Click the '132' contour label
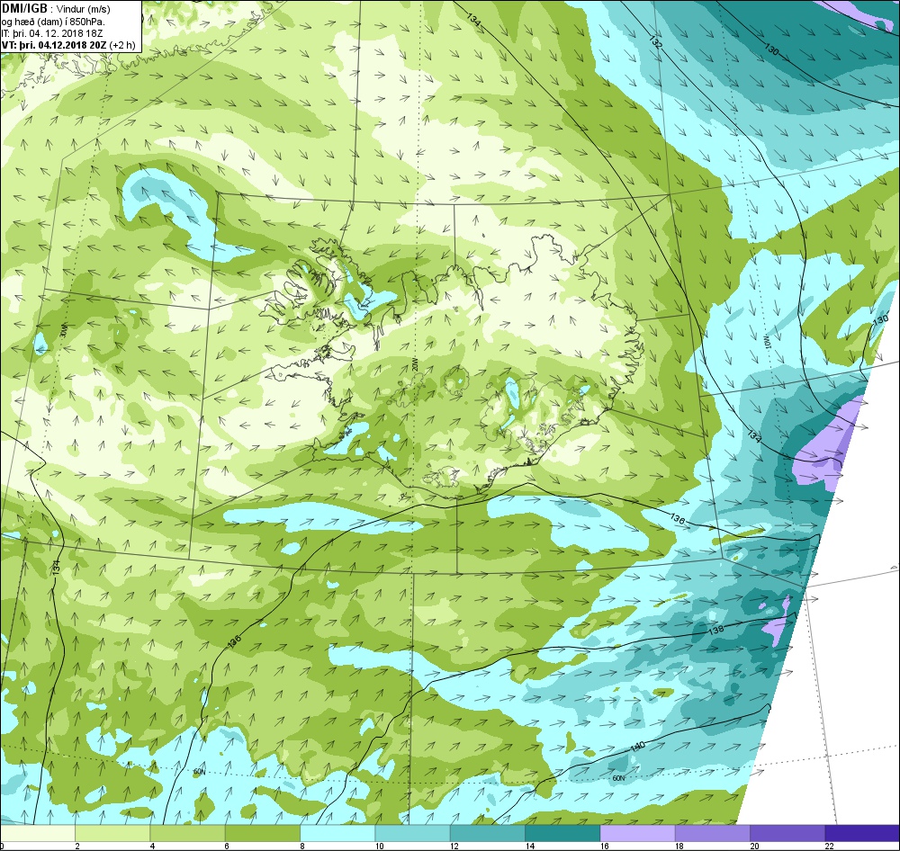Viewport: 900px width, 851px height. (657, 40)
